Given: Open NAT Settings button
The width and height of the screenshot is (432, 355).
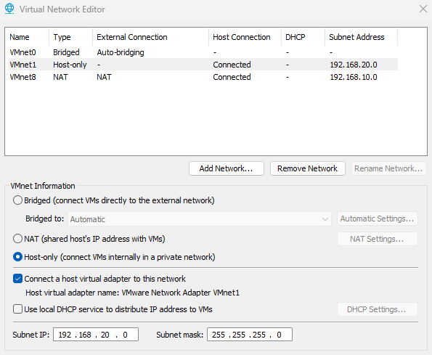Looking at the screenshot, I should 377,239.
